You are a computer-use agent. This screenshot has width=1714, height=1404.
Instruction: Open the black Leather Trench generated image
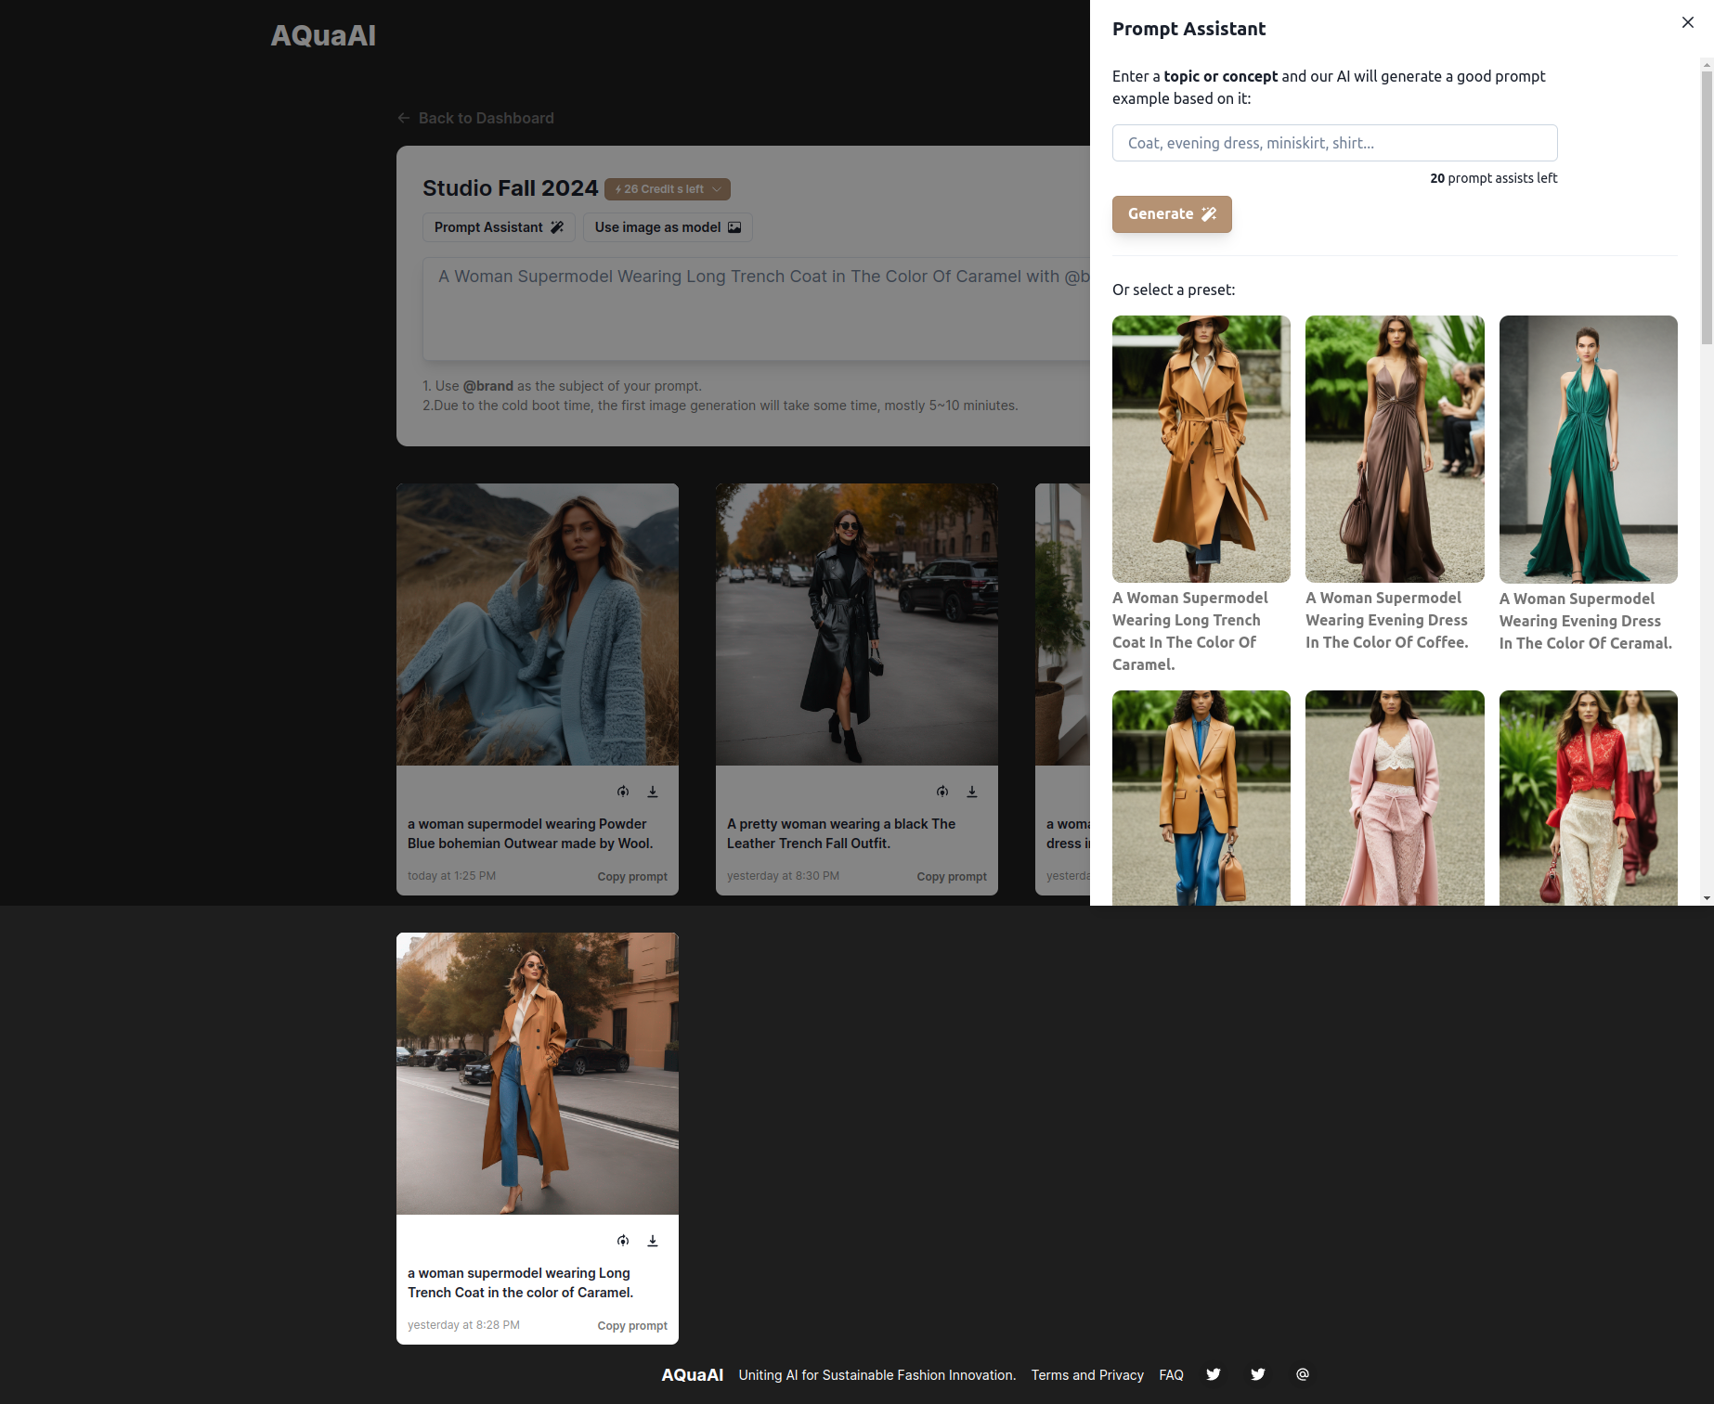tap(857, 625)
